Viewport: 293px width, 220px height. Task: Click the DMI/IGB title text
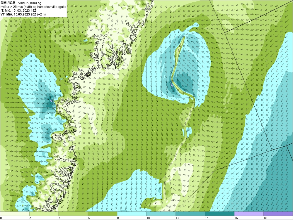[x=8, y=3]
